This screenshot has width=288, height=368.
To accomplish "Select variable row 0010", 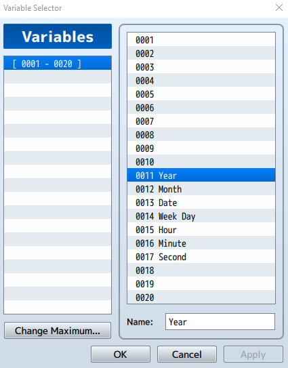I will [x=201, y=161].
